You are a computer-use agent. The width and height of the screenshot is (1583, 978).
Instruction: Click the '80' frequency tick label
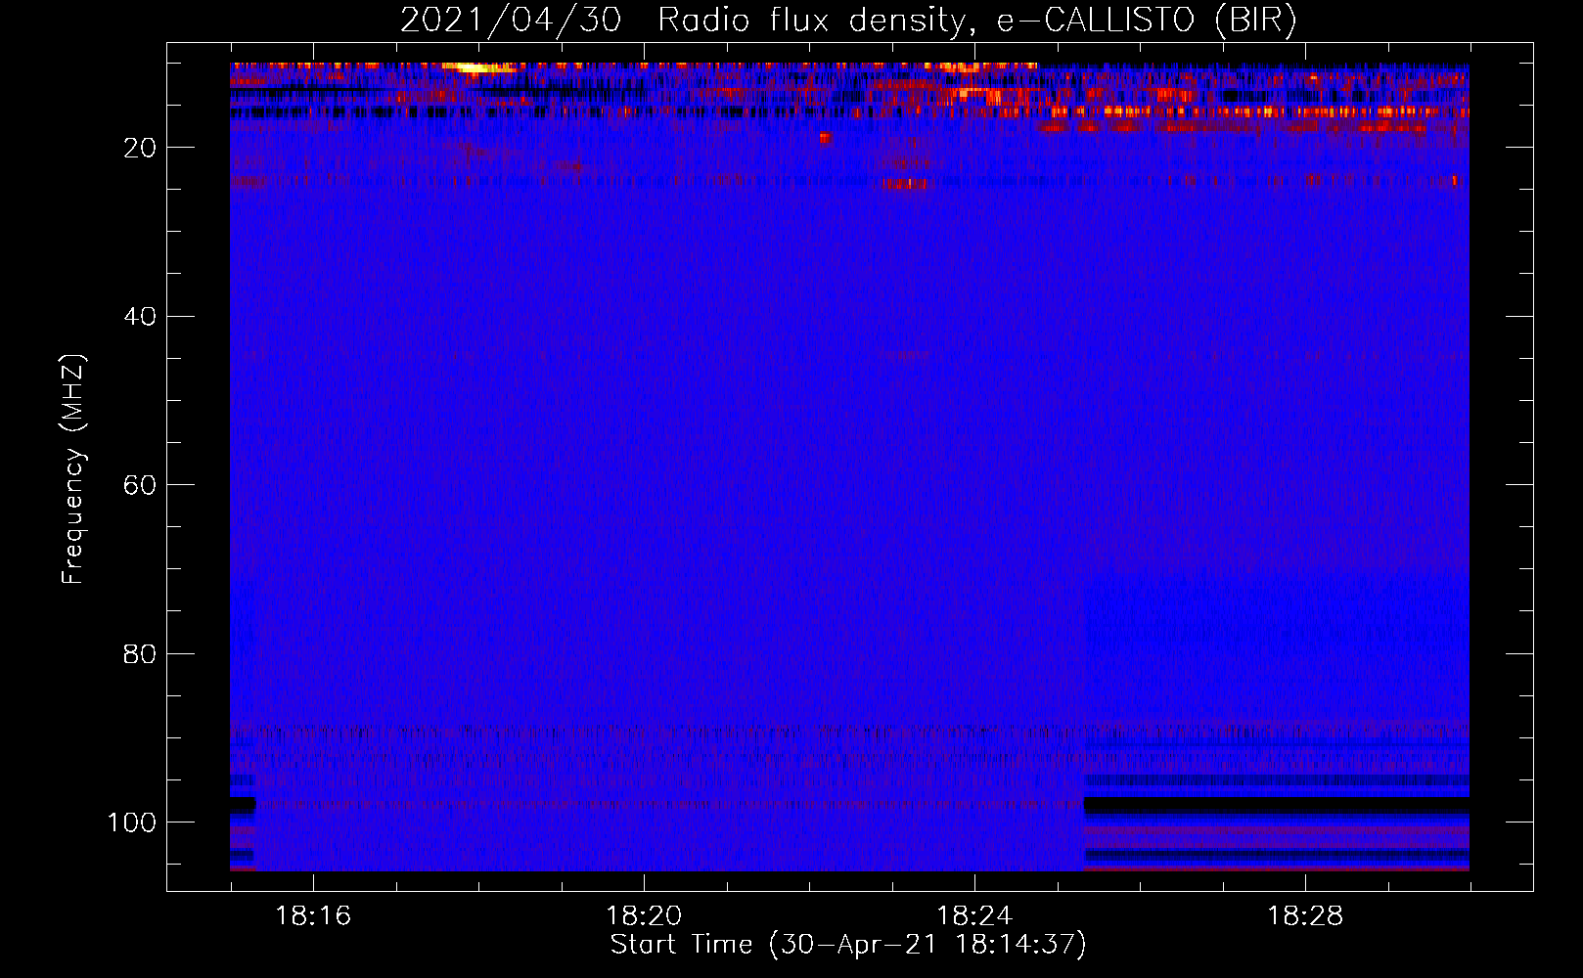tap(140, 653)
